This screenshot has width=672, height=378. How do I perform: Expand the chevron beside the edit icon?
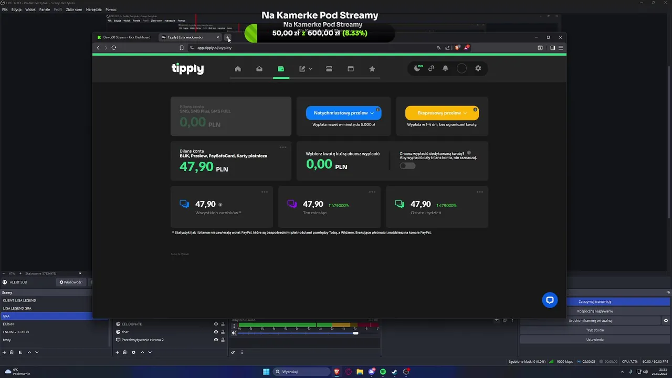coord(311,69)
